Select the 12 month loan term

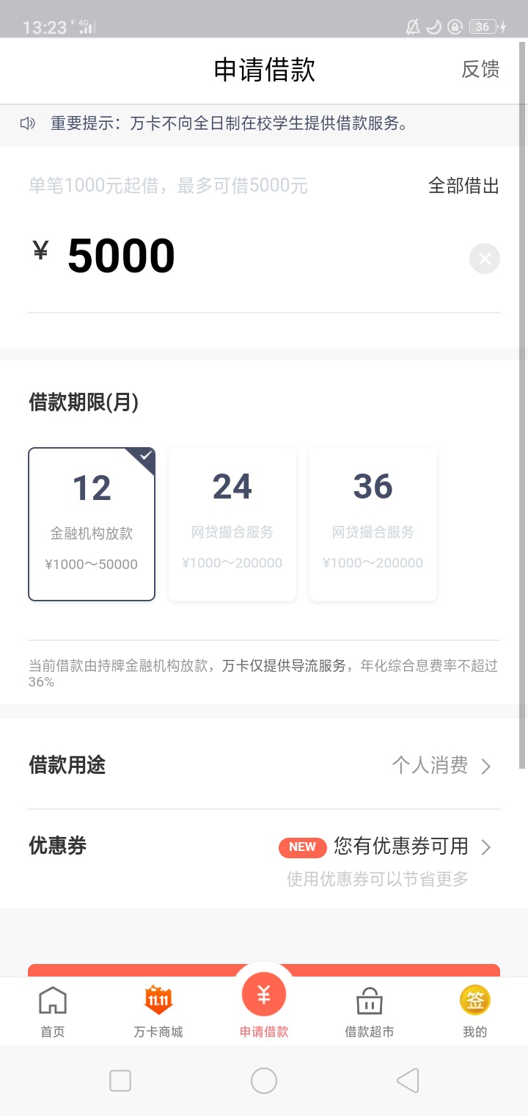(x=92, y=524)
